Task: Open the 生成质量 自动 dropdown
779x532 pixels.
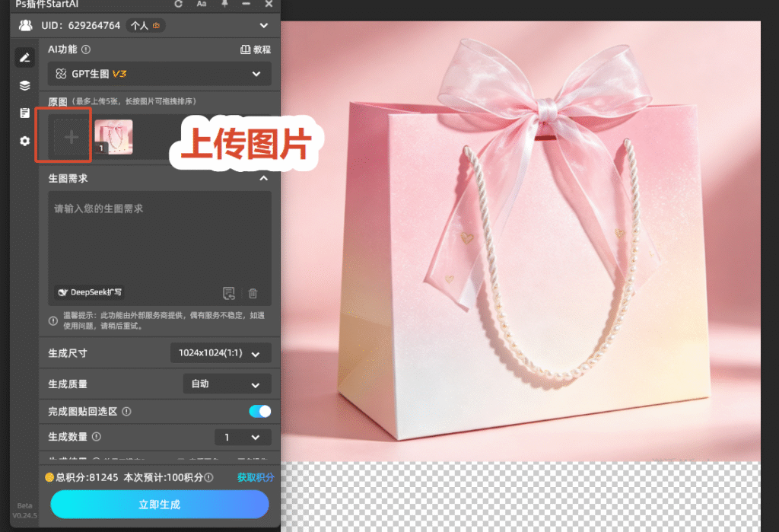Action: tap(227, 384)
